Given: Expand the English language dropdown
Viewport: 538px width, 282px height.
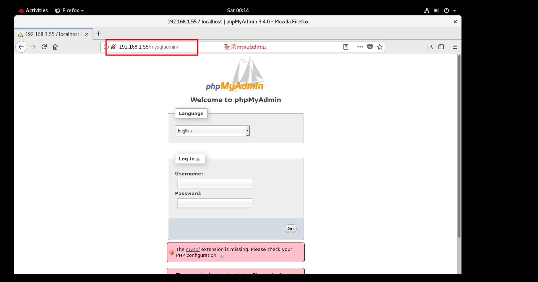Looking at the screenshot, I should [x=212, y=131].
